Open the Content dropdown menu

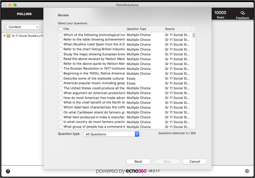pos(23,27)
